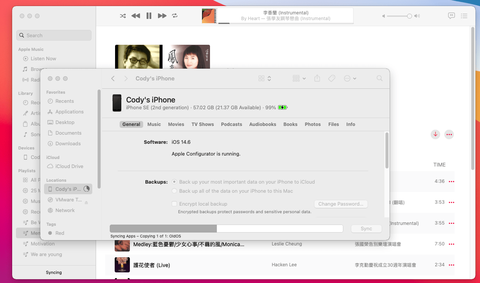Open Documents in Finder sidebar
Screen dimensions: 480x283
(x=64, y=133)
